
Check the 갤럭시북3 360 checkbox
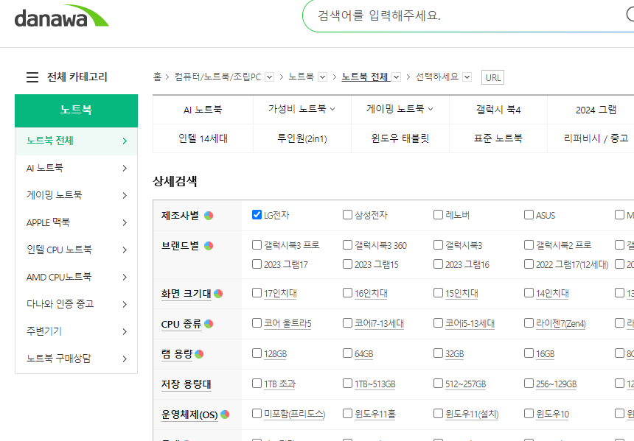click(347, 244)
